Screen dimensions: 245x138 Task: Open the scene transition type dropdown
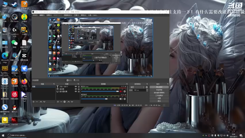pos(137,87)
